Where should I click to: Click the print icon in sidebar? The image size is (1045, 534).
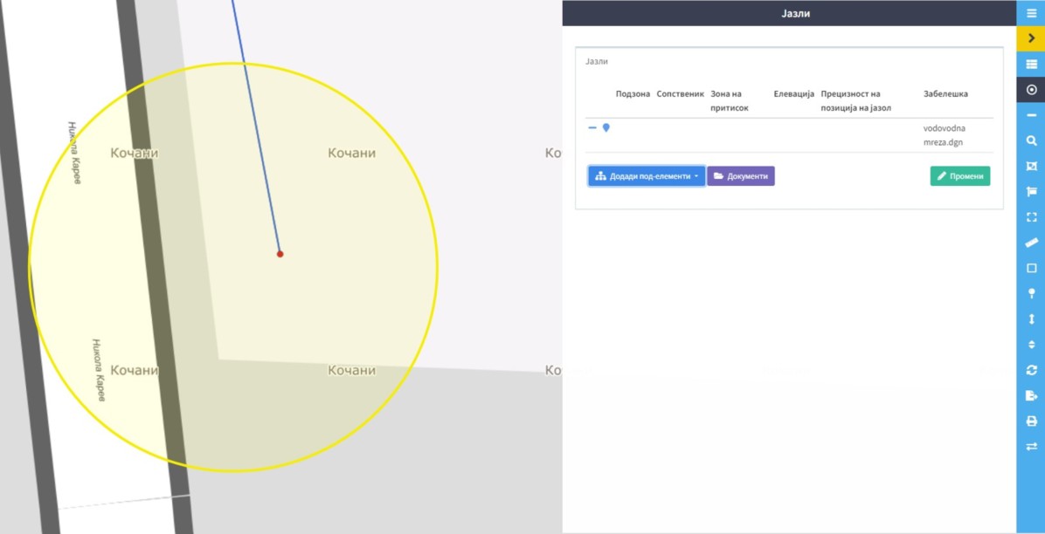click(x=1031, y=421)
